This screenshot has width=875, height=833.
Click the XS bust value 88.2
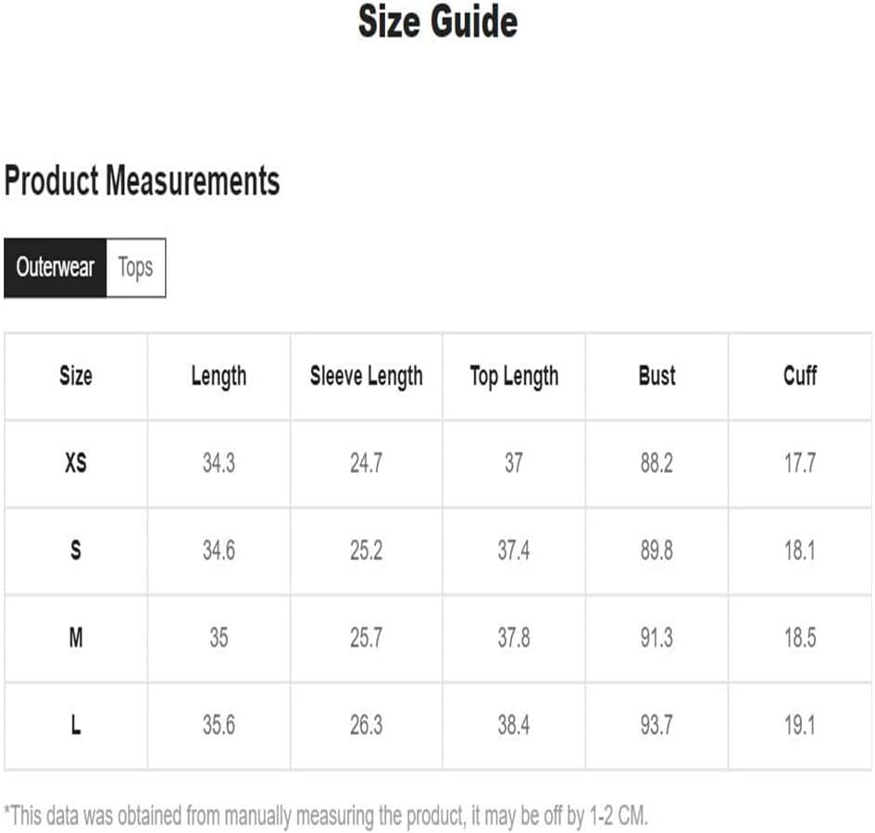point(656,463)
